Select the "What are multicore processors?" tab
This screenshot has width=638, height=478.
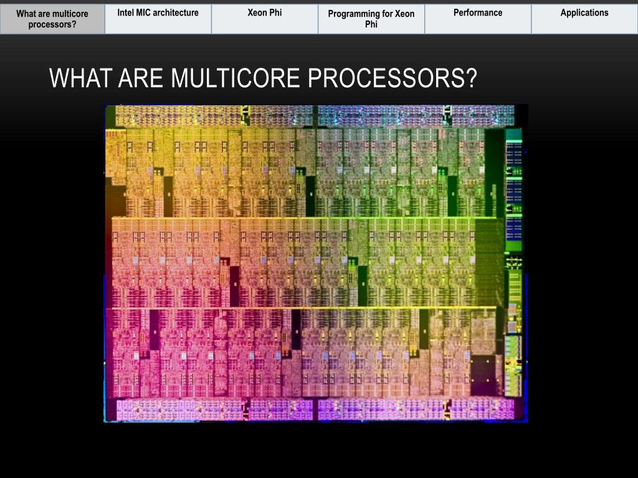(x=52, y=19)
